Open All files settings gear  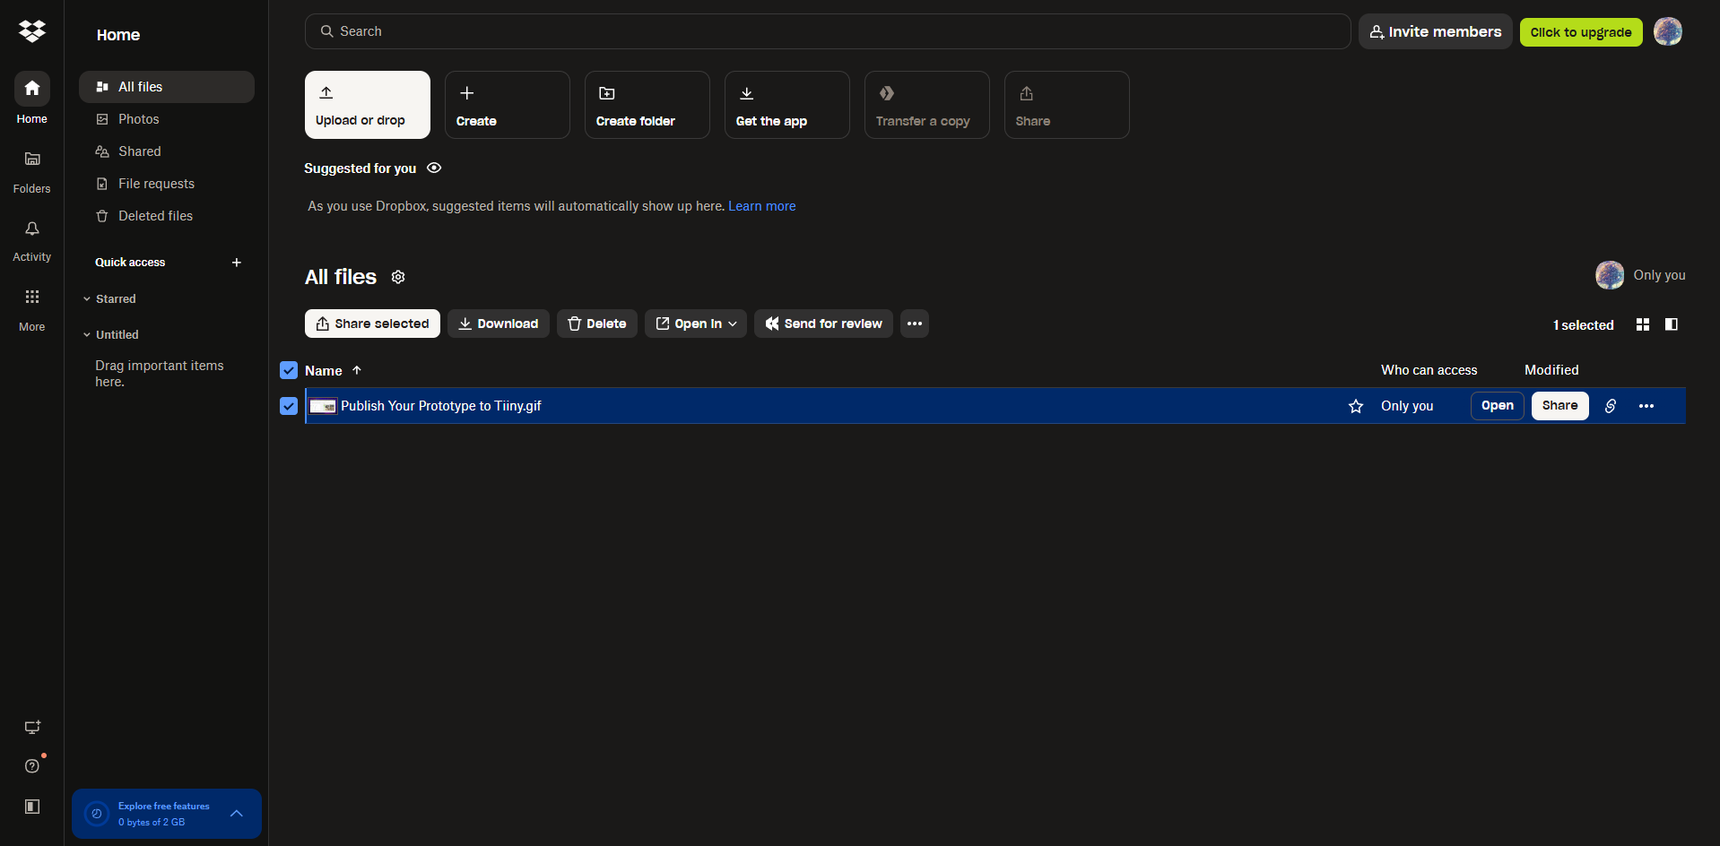398,277
